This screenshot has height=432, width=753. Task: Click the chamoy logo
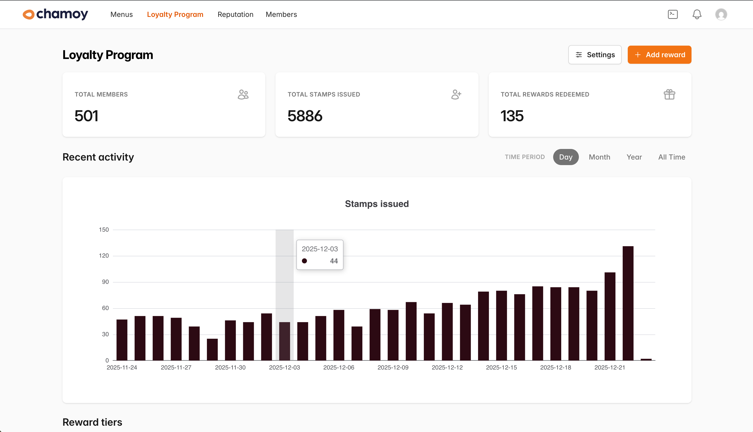55,14
